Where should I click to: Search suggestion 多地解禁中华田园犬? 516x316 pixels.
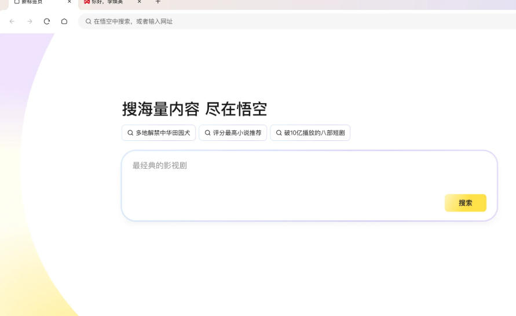tap(159, 133)
